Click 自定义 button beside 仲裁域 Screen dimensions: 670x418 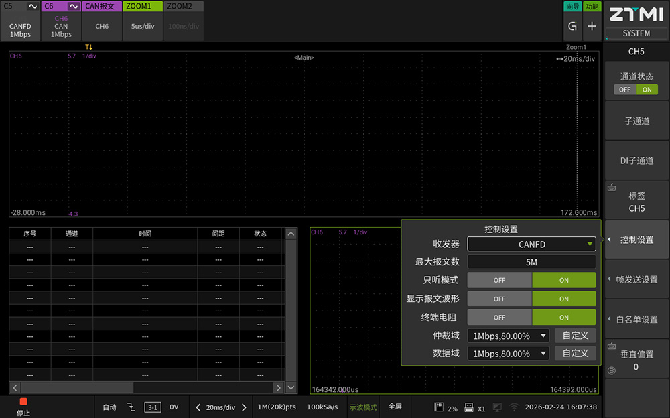point(575,336)
